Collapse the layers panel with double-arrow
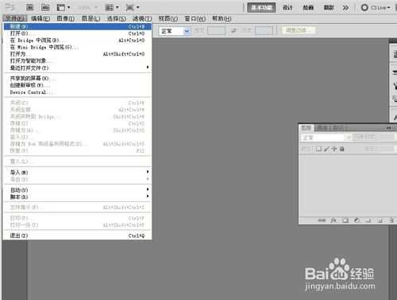This screenshot has height=300, width=397. click(388, 128)
